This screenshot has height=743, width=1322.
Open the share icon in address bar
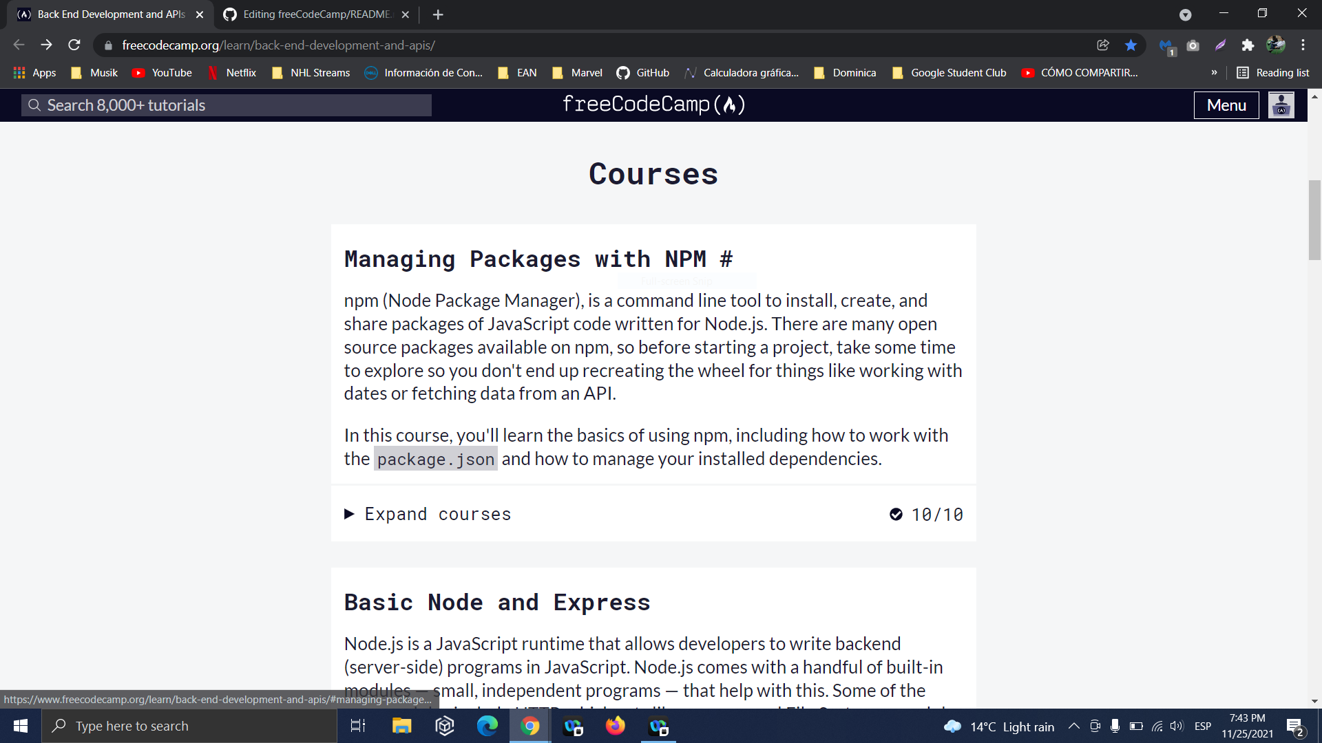(x=1103, y=45)
